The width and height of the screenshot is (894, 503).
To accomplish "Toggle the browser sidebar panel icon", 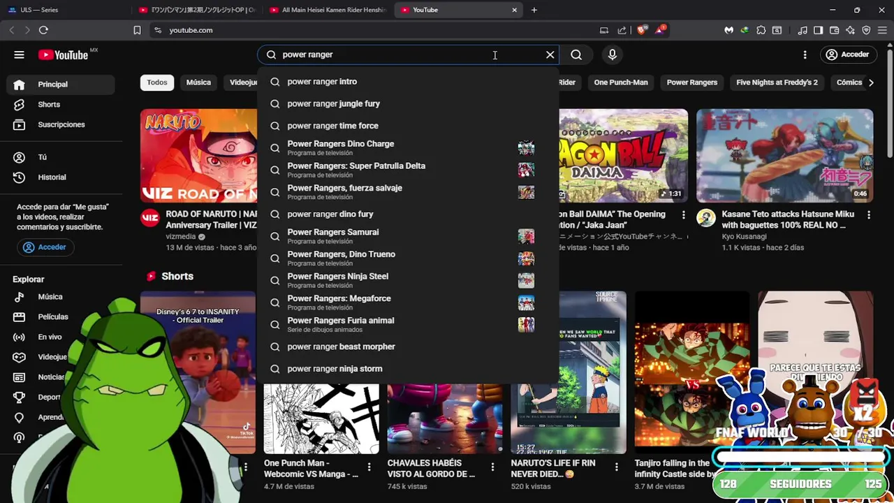I will 818,30.
